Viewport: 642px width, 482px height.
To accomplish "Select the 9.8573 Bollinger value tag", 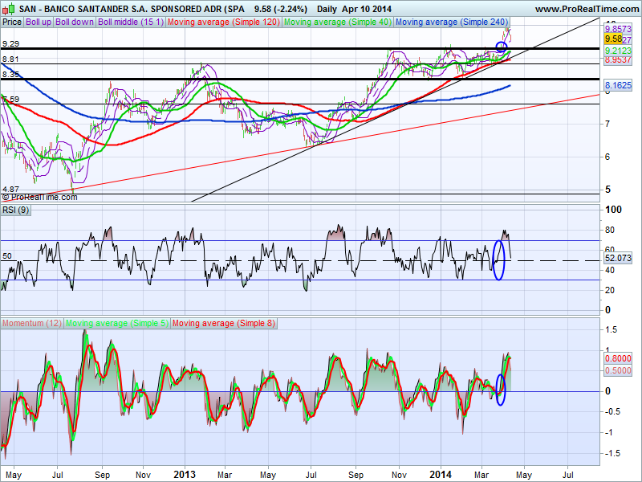I will 618,29.
